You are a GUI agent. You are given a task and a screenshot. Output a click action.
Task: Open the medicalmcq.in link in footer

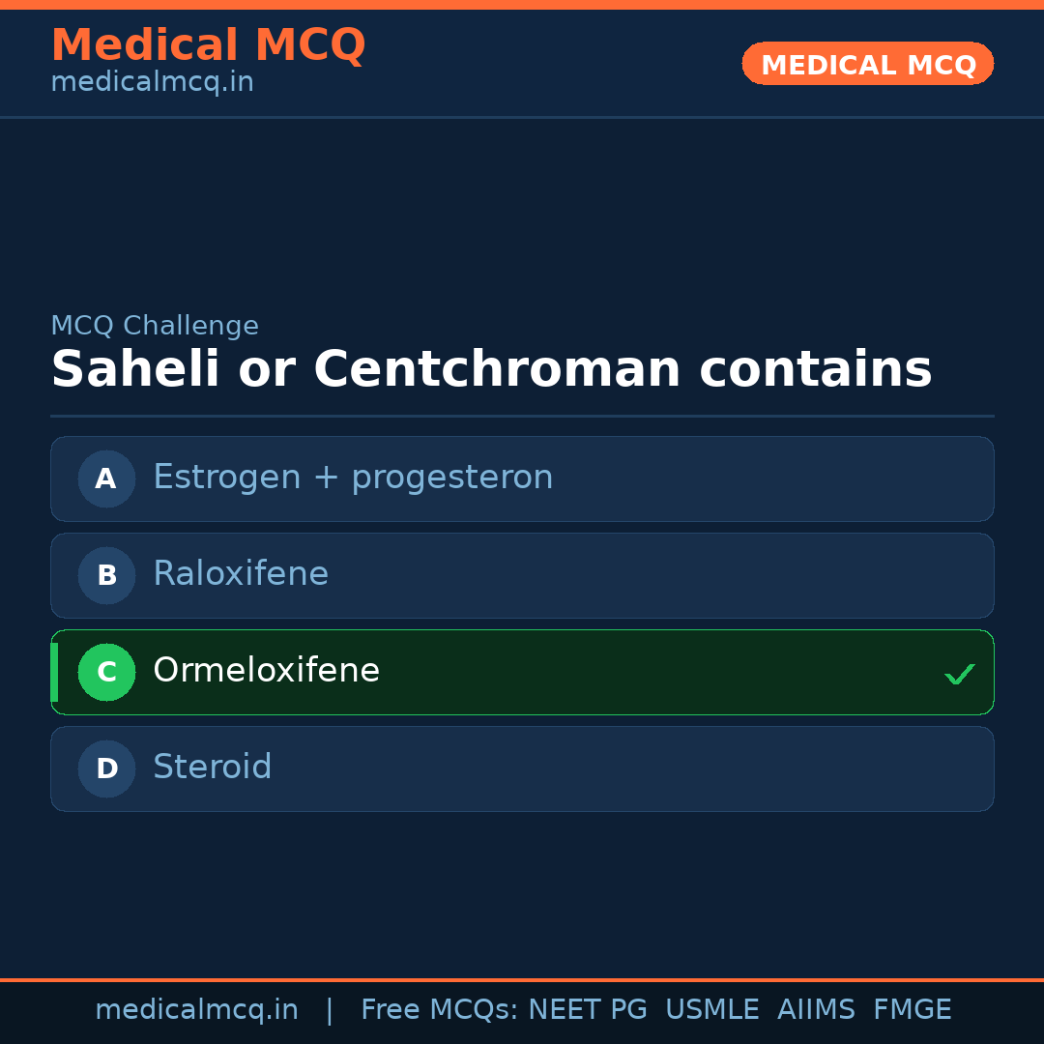point(196,1010)
